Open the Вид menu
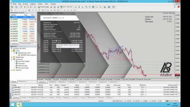 pos(20,4)
